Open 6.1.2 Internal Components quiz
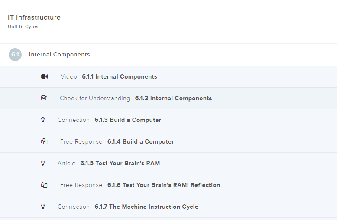337x220 pixels. (x=173, y=99)
